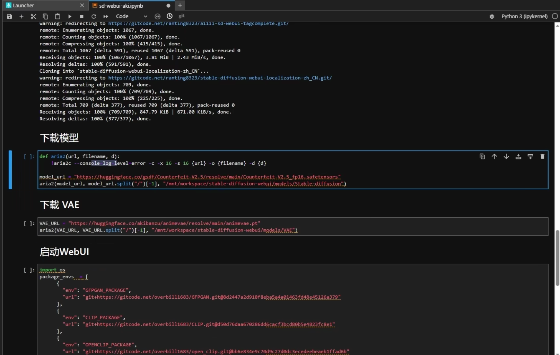Open the clock scheduling icon in toolbar
The width and height of the screenshot is (560, 355).
[x=169, y=16]
